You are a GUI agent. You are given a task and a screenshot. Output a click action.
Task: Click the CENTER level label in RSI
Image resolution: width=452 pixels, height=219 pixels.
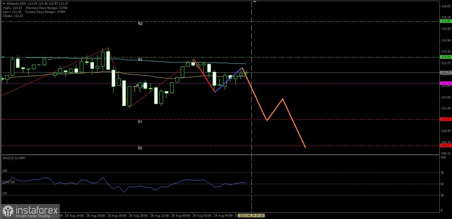[x=9, y=182]
